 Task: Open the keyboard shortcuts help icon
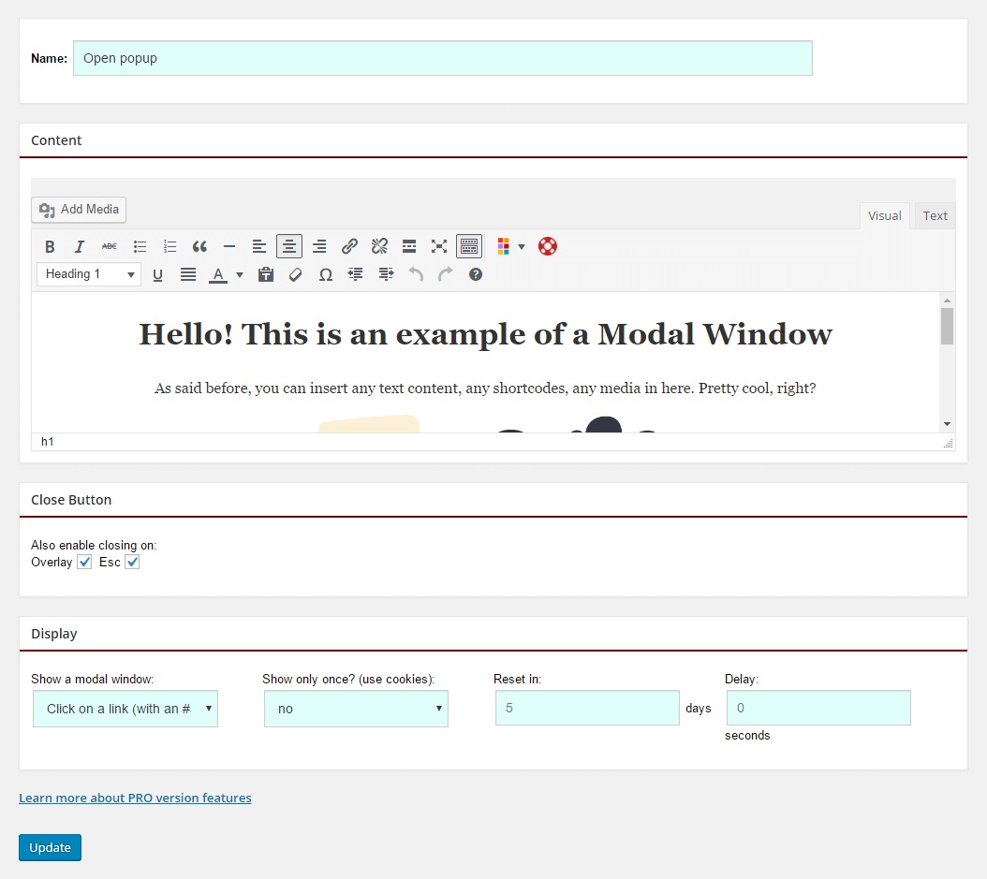[476, 274]
